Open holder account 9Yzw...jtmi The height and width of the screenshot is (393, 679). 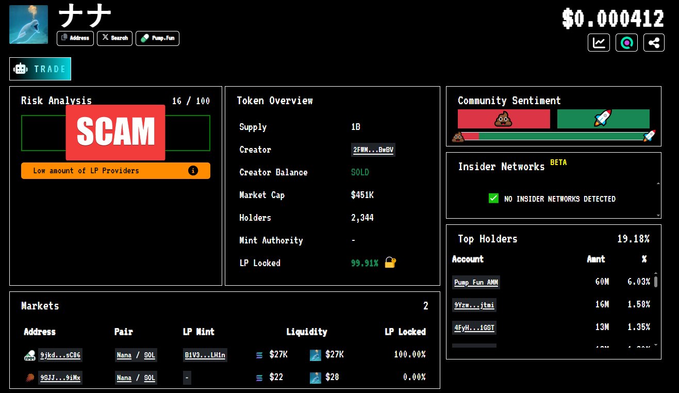(474, 305)
